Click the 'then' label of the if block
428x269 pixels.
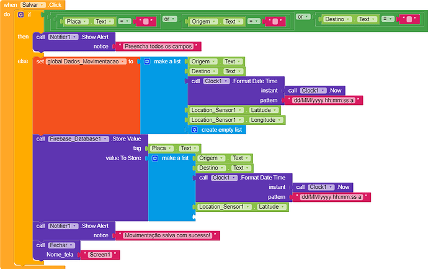[23, 37]
